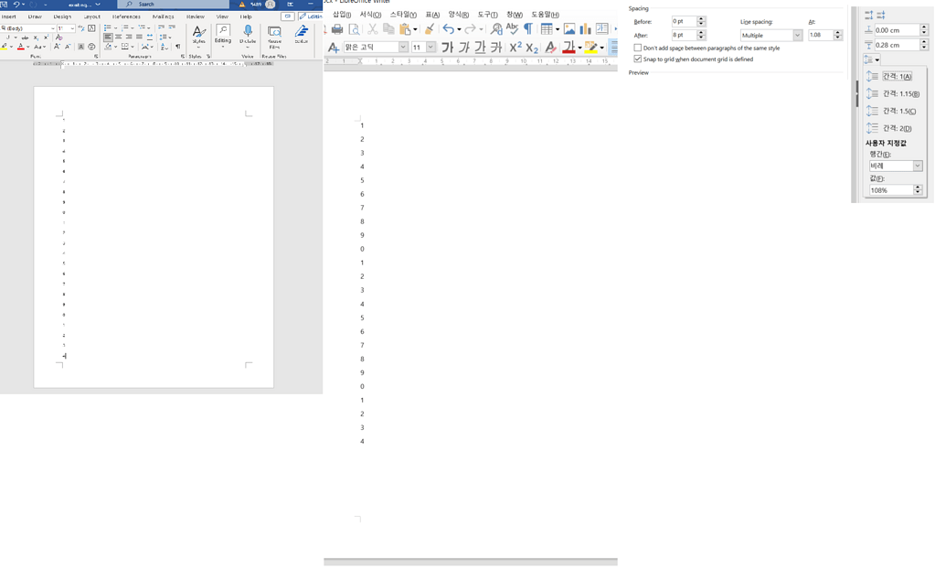Image resolution: width=935 pixels, height=569 pixels.
Task: Click the Editing find button in Word ribbon
Action: (223, 36)
